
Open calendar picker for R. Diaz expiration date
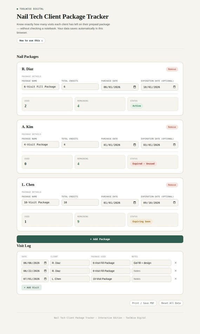(174, 87)
